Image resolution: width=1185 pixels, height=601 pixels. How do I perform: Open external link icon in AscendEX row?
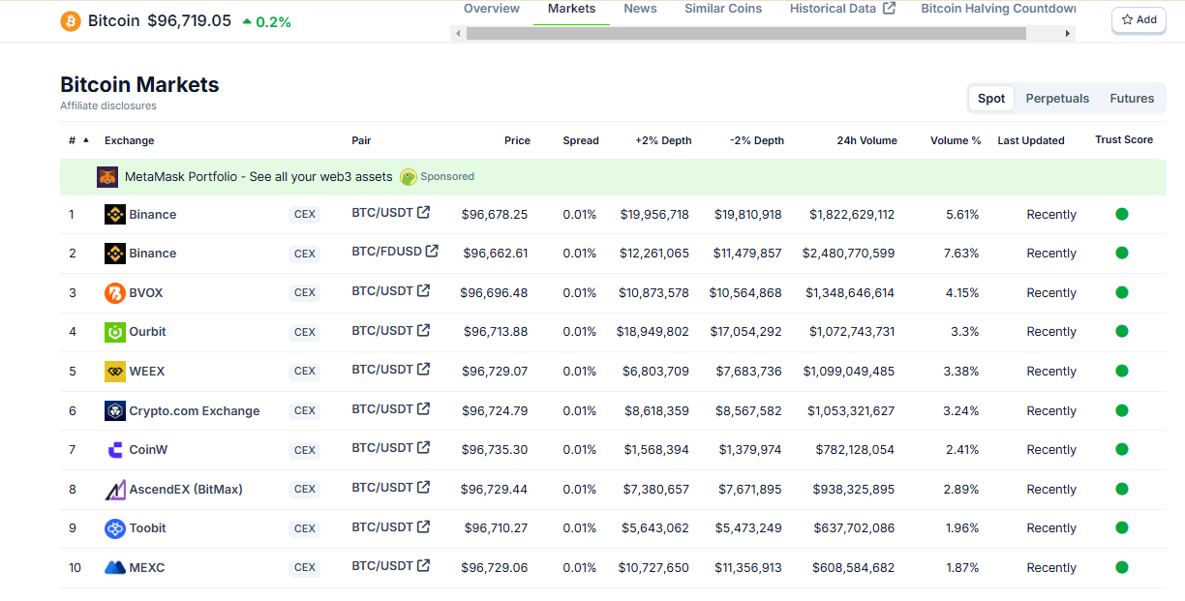tap(423, 487)
